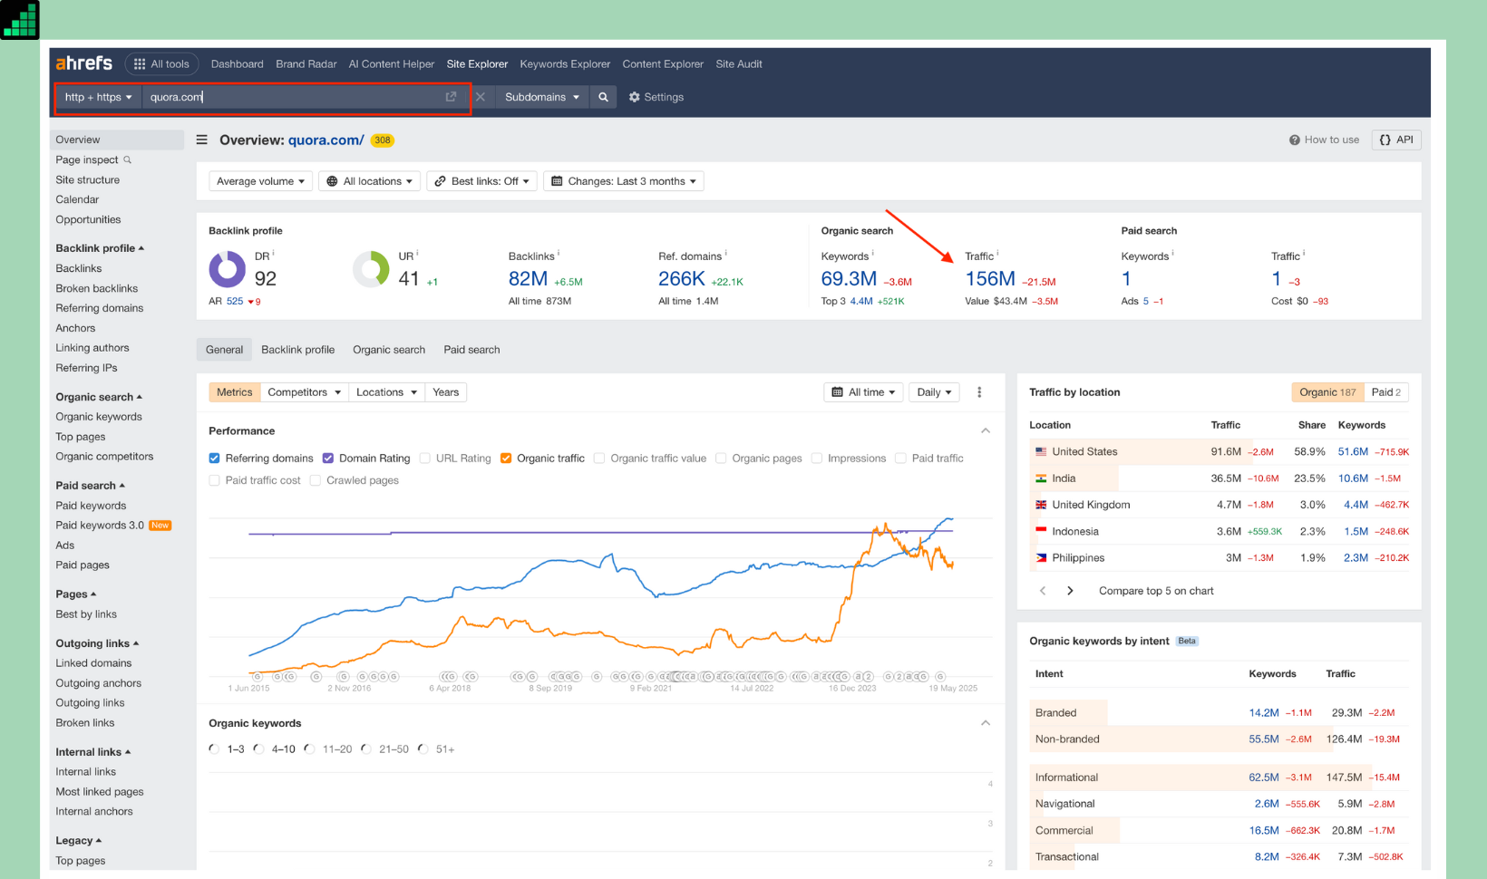Viewport: 1487px width, 879px height.
Task: Click the Organic search Traffic info icon
Action: [998, 254]
